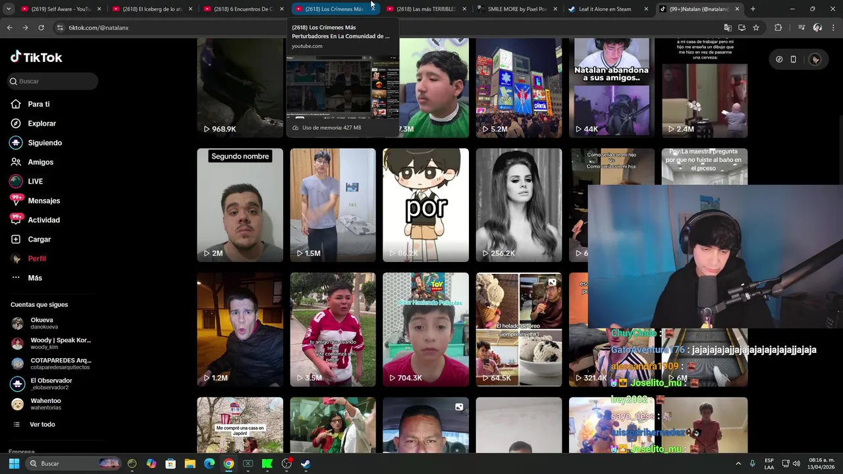Viewport: 843px width, 474px height.
Task: Open Microsoft Edge from taskbar
Action: (x=209, y=463)
